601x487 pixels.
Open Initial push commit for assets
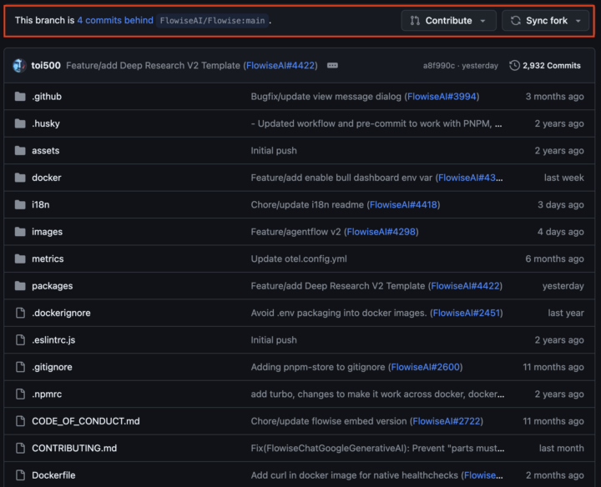274,150
